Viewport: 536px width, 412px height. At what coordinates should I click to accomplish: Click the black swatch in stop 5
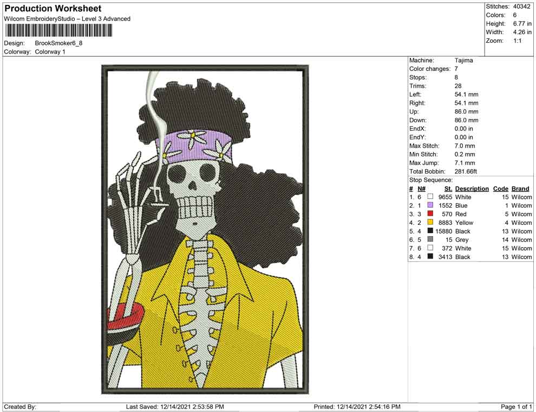pos(430,231)
